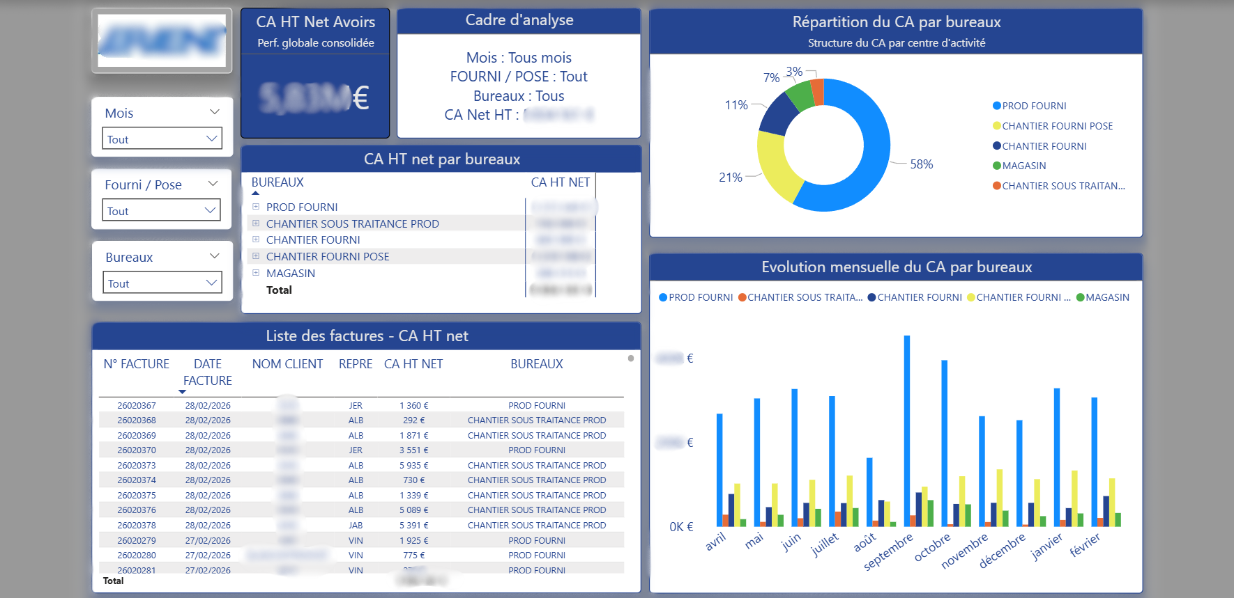Click PROD FOURNI in monthly evolution legend
The width and height of the screenshot is (1234, 598).
[696, 297]
